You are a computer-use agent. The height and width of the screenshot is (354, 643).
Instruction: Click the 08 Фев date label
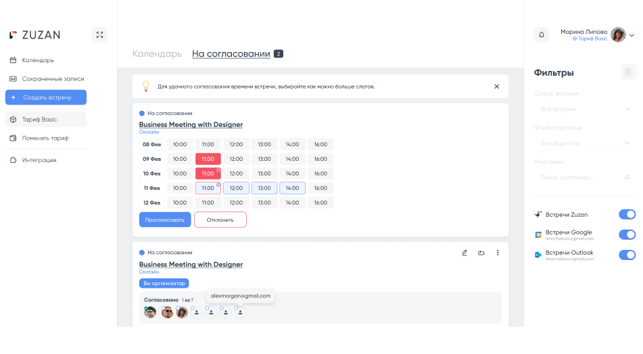[x=151, y=144]
